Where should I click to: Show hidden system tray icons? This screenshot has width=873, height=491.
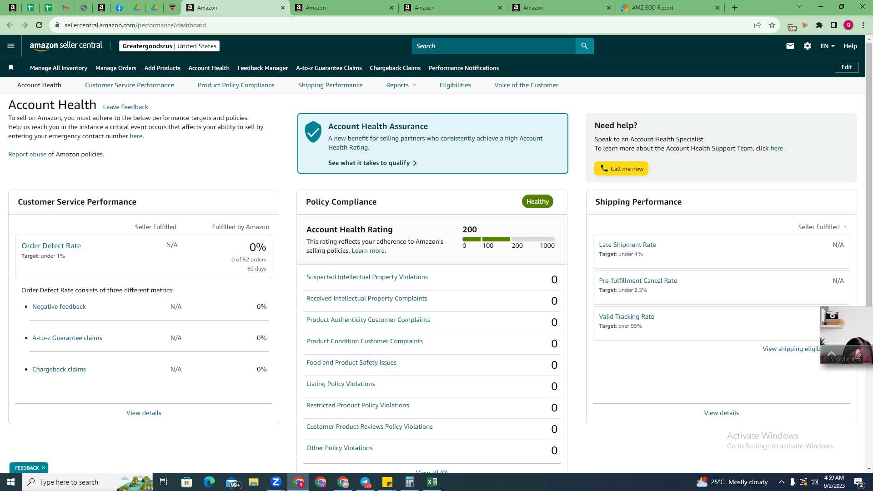click(x=781, y=482)
